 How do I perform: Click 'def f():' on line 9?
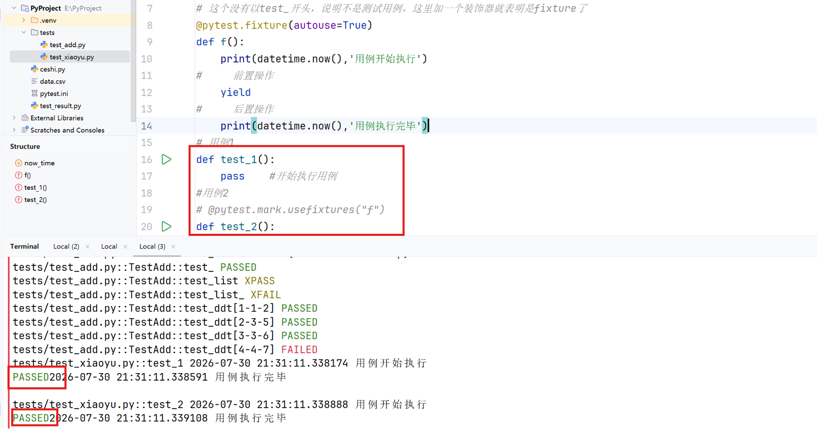coord(220,42)
